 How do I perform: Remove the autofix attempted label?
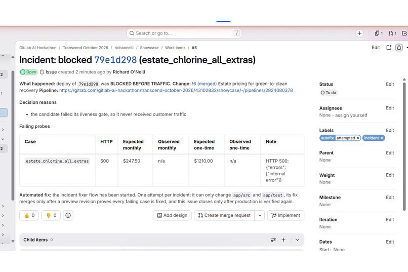coord(358,138)
